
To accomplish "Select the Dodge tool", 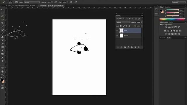I will (2, 54).
